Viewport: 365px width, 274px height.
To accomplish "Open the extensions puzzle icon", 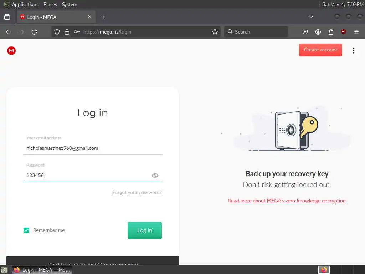I will 331,32.
